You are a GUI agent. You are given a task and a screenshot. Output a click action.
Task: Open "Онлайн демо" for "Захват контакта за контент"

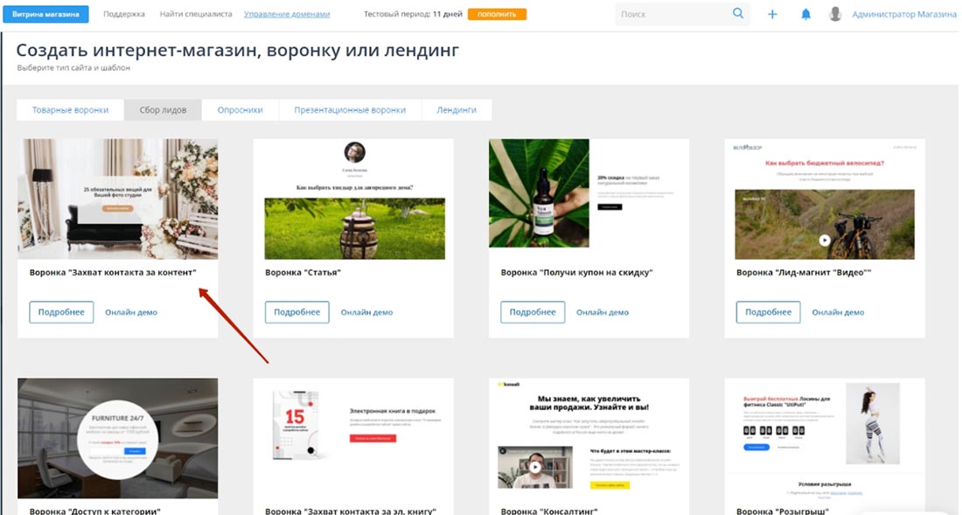pos(130,312)
